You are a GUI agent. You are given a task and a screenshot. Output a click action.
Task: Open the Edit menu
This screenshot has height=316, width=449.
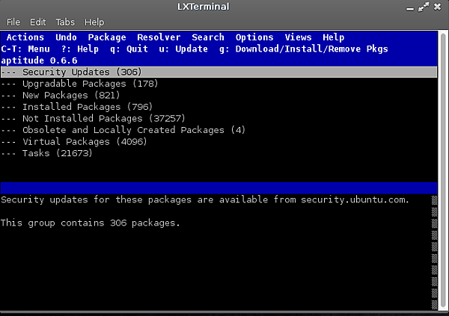tap(38, 22)
